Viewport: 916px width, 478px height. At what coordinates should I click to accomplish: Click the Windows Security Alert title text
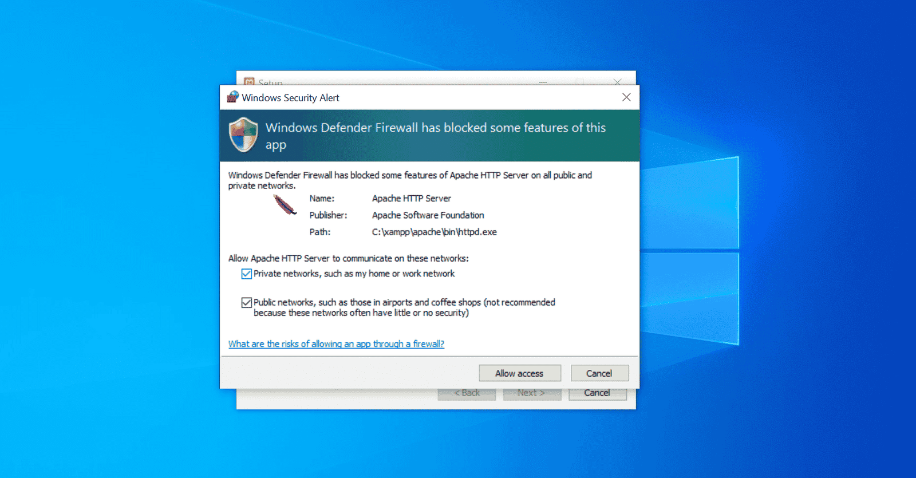[x=290, y=98]
